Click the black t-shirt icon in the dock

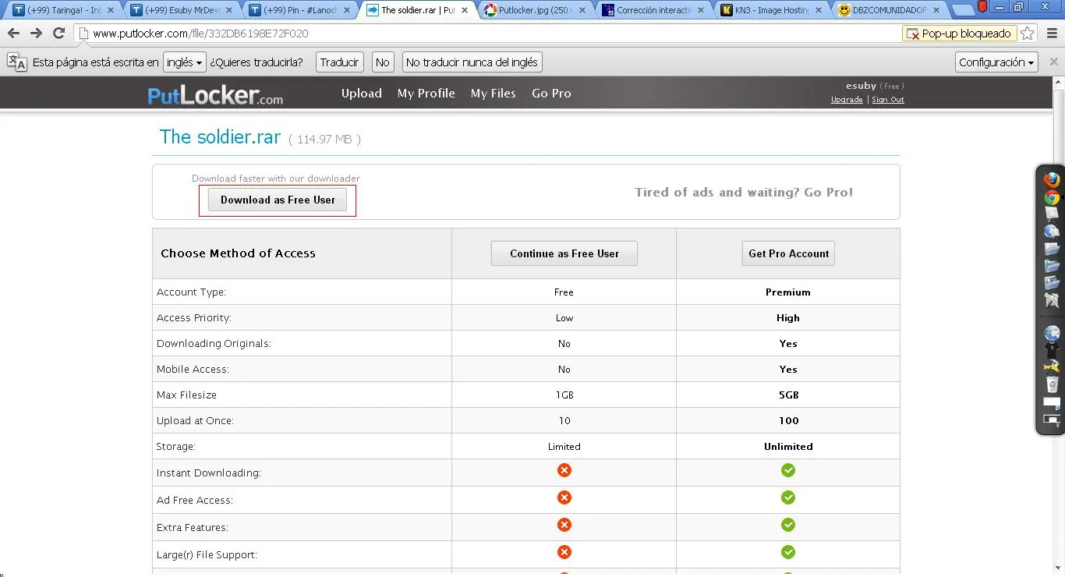point(1052,351)
